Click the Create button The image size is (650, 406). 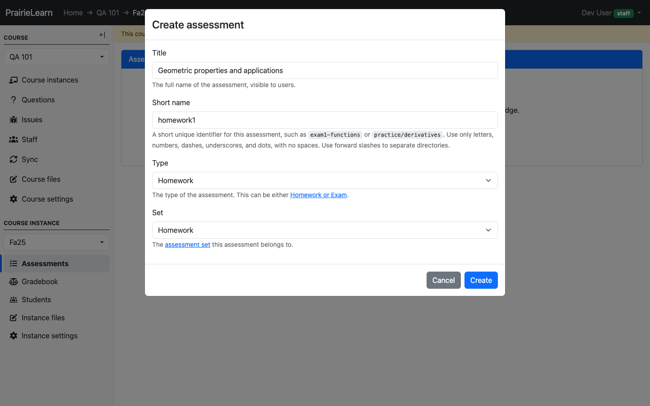click(x=481, y=280)
